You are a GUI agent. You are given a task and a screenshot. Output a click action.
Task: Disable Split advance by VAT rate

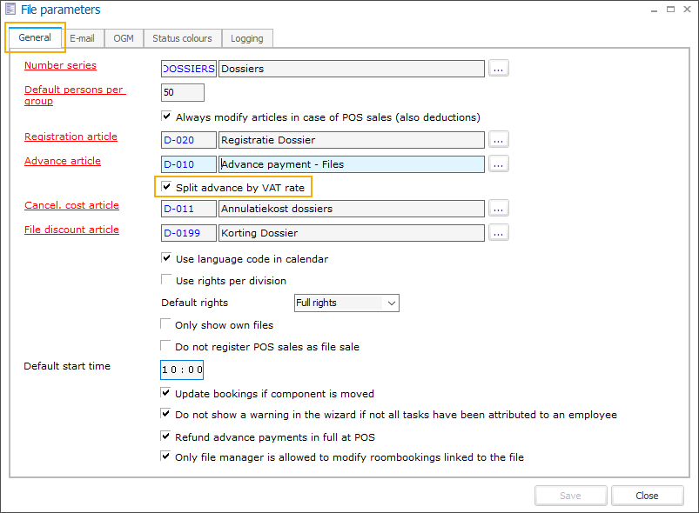[x=167, y=187]
